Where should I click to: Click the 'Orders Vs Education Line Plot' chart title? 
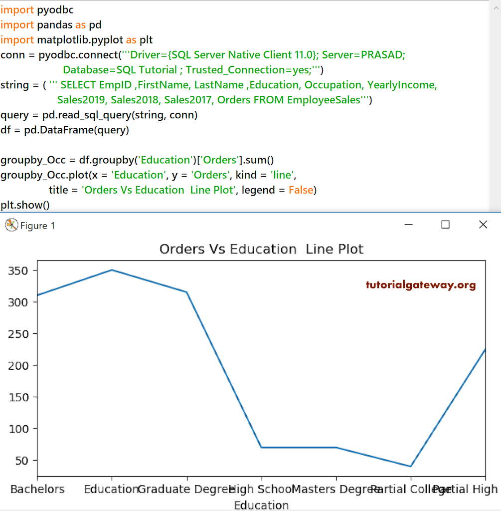[261, 250]
